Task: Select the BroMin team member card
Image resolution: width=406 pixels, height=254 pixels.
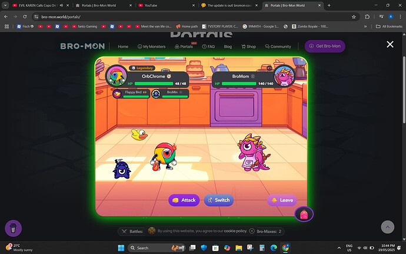Action: 170,93
